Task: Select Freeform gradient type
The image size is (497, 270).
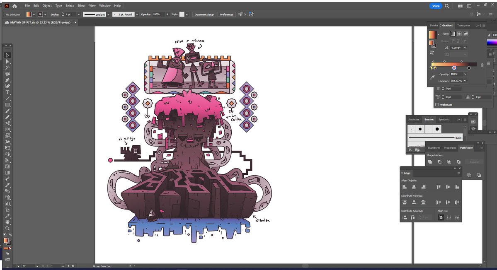Action: 465,34
